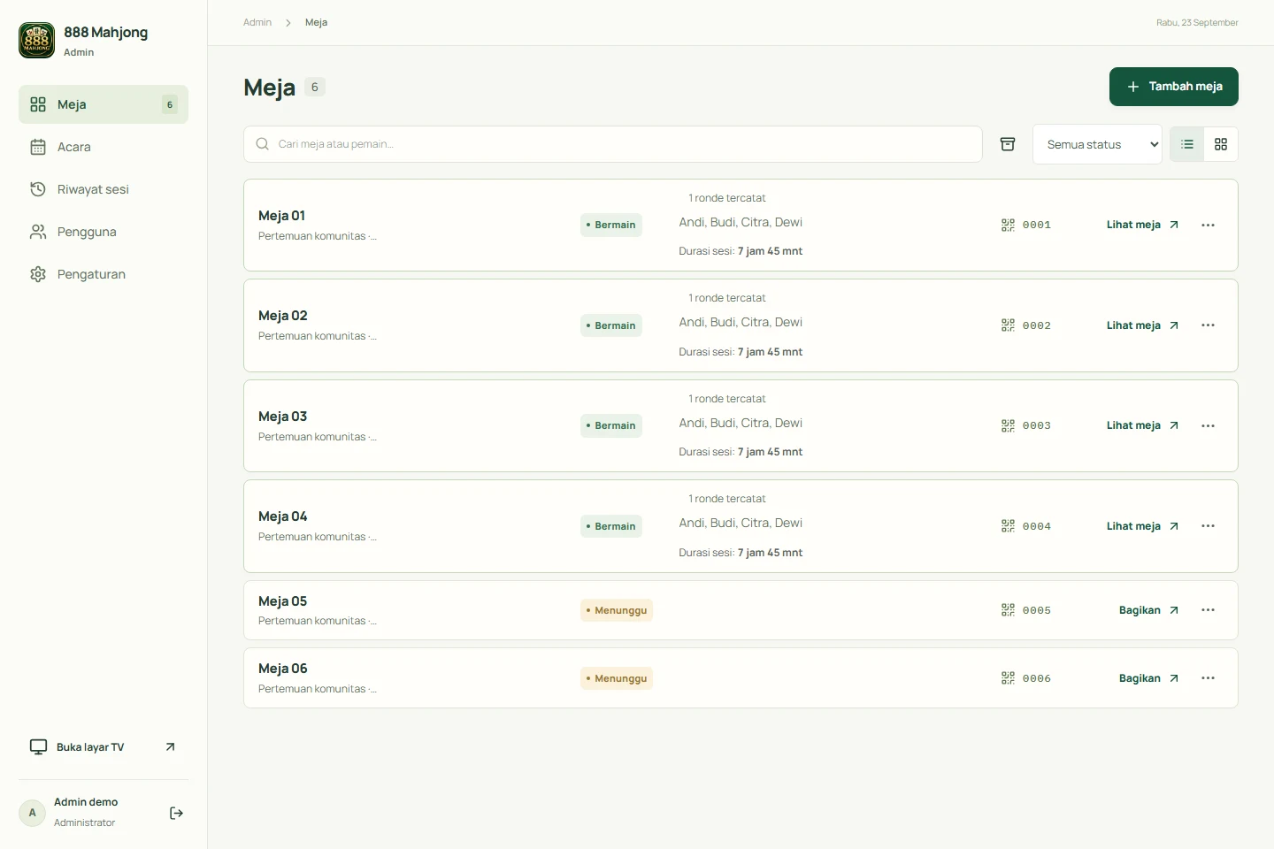
Task: Log out using the sign-out icon
Action: point(176,814)
